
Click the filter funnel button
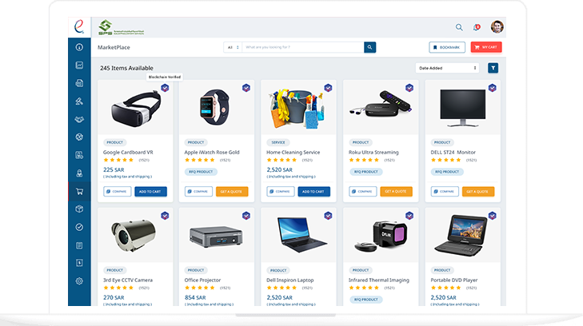[493, 68]
